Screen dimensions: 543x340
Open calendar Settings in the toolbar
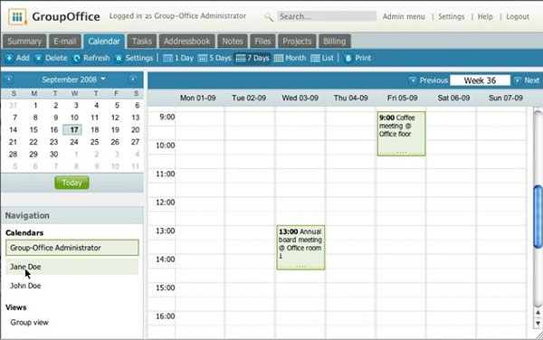click(x=134, y=58)
